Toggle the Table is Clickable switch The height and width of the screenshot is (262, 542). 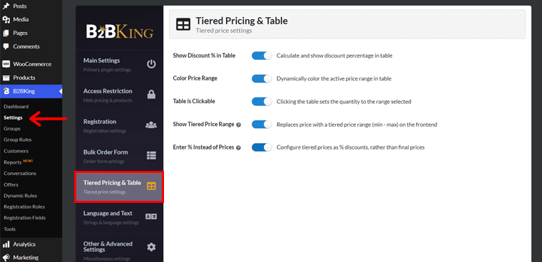262,102
